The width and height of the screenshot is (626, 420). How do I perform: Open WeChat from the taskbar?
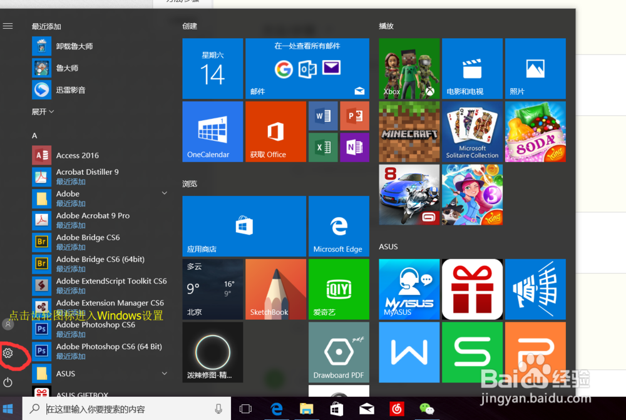point(427,409)
